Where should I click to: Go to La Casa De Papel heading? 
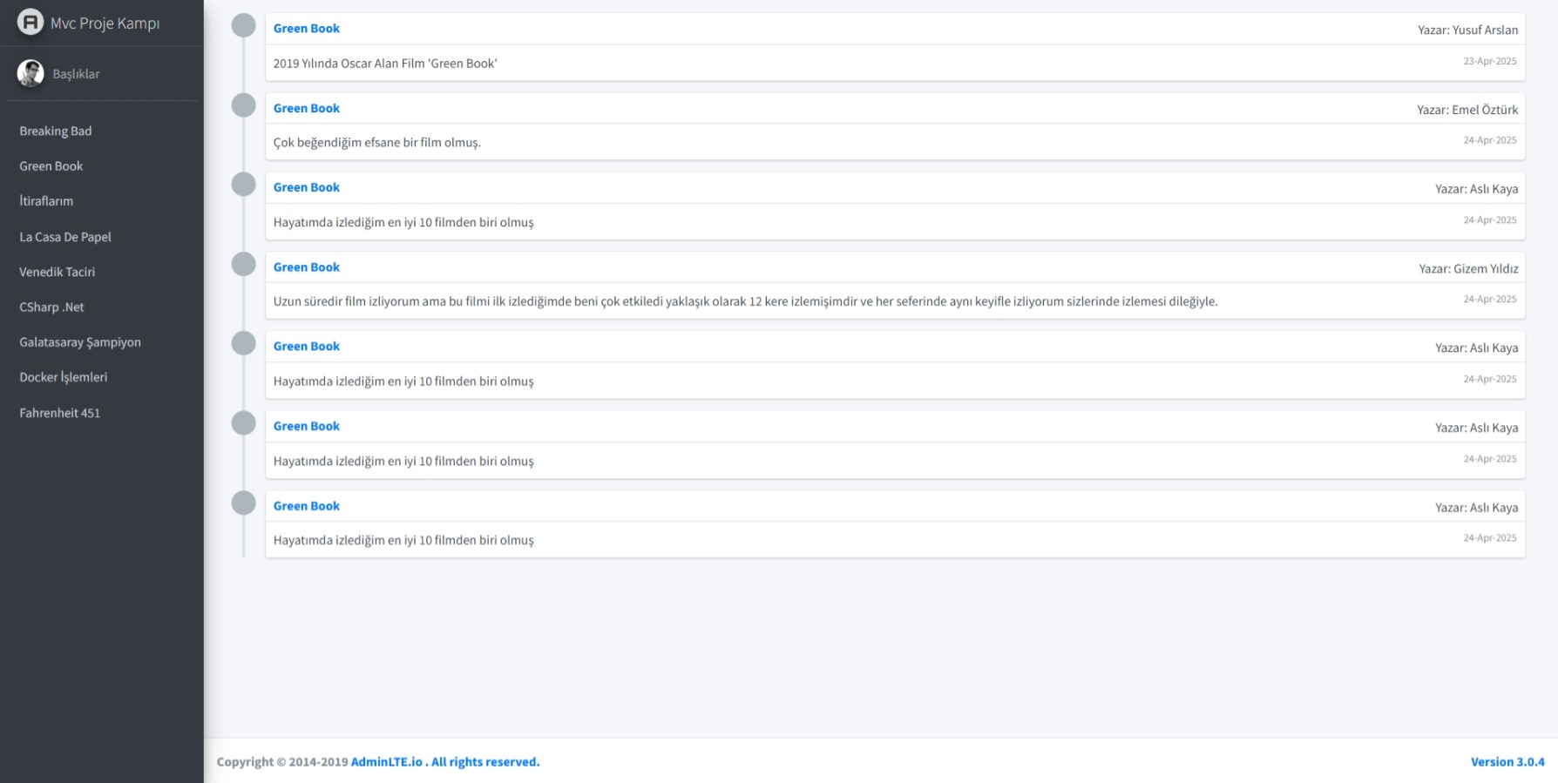coord(65,237)
